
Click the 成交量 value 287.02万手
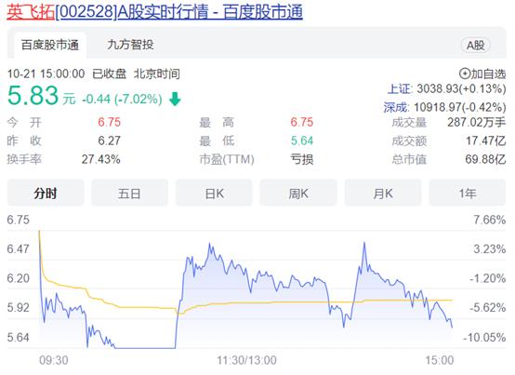[x=476, y=122]
